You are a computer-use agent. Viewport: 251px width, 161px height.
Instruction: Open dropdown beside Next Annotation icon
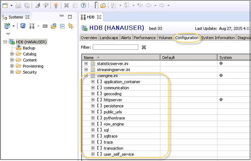click(120, 6)
